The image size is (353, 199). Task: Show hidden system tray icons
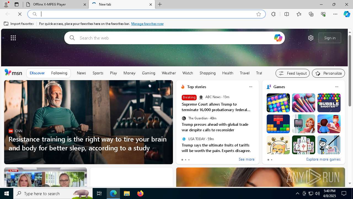click(297, 193)
